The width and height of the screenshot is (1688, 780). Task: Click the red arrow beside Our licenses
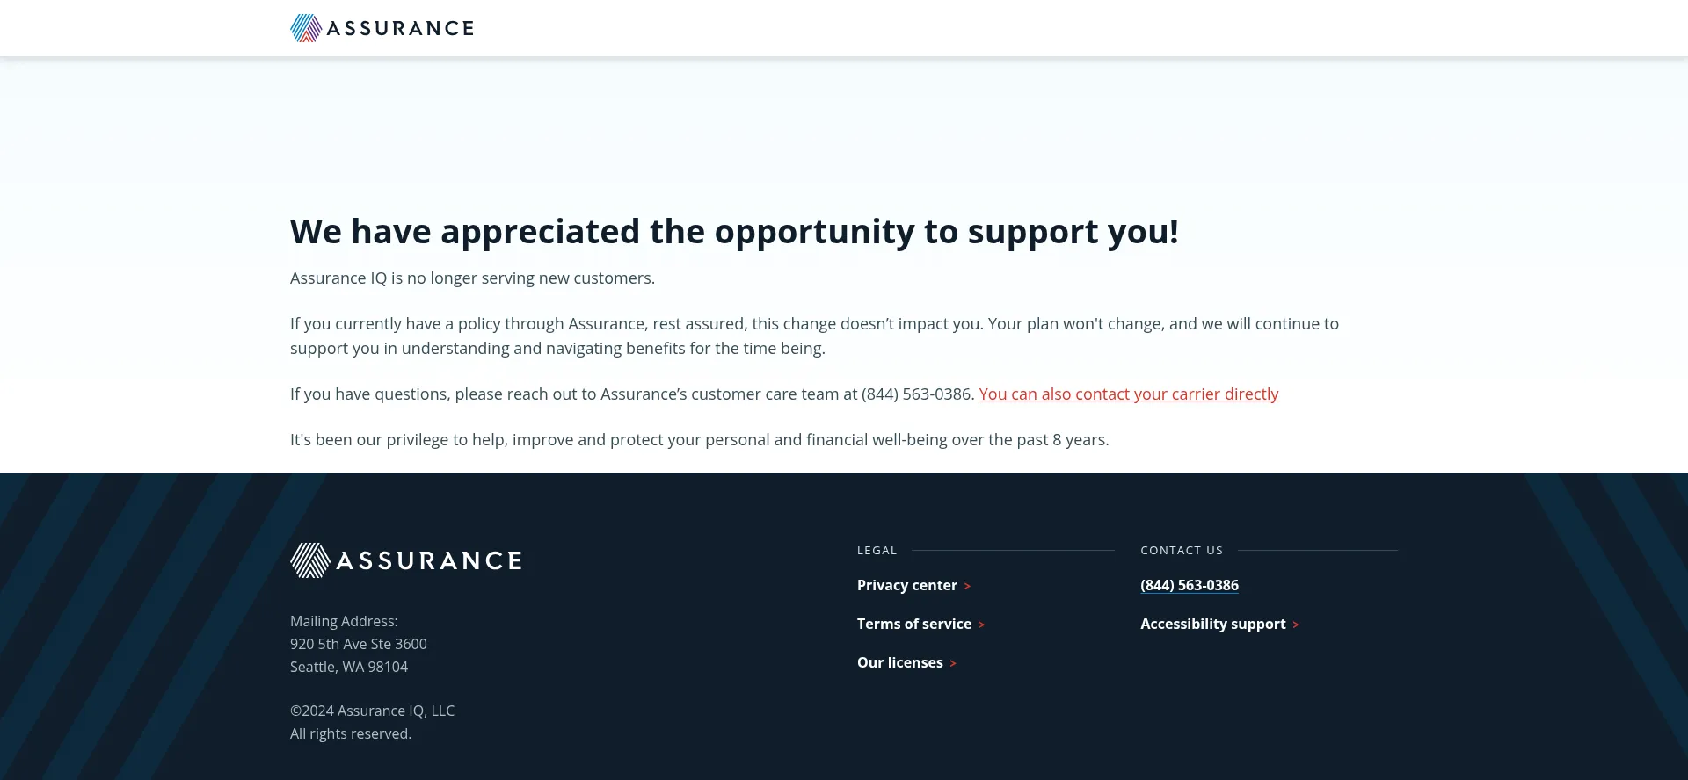coord(953,664)
